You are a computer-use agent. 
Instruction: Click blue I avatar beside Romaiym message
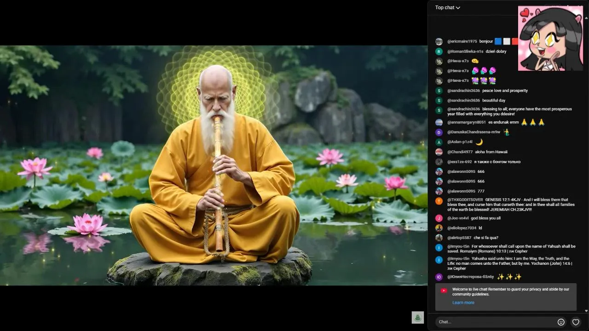click(x=439, y=248)
